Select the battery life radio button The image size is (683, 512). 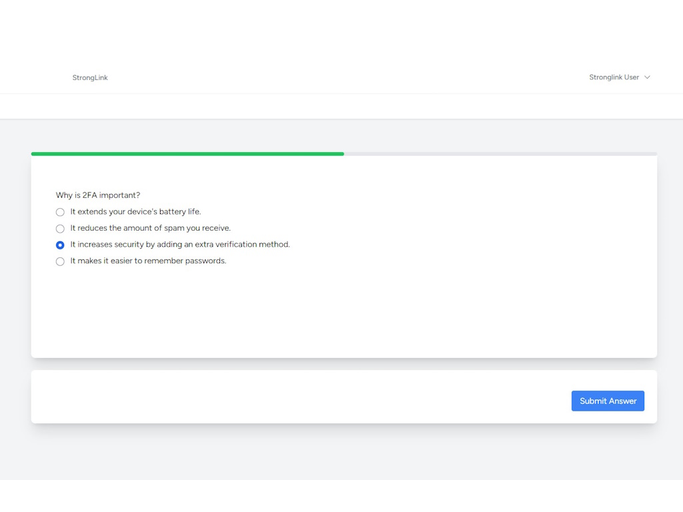coord(60,212)
